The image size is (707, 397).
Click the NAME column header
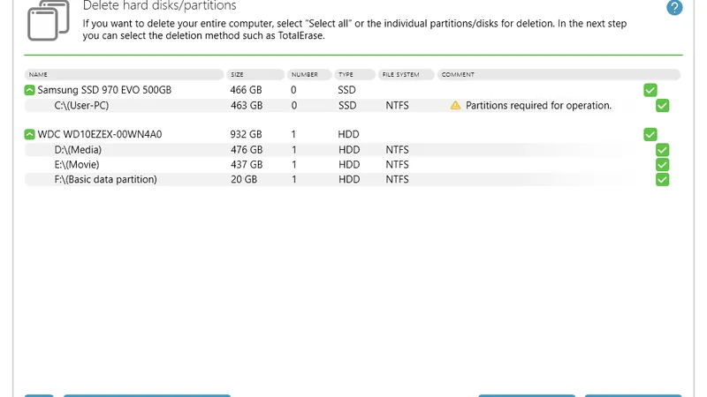pos(38,75)
